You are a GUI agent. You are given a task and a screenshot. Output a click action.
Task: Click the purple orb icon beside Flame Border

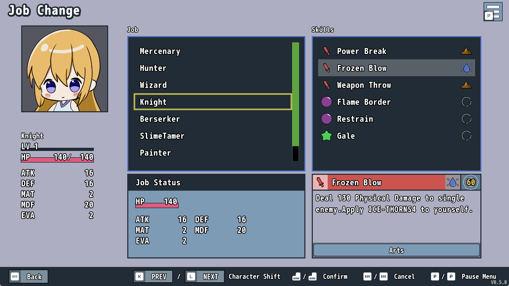(x=327, y=102)
